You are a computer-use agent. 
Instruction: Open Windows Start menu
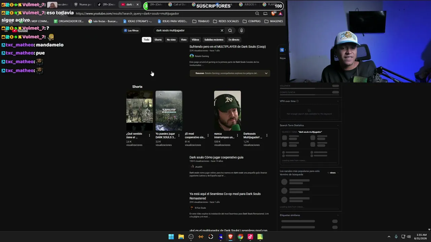pyautogui.click(x=171, y=237)
